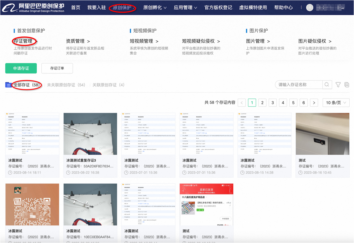Click the 共 58 个存证内容 count text
Image resolution: width=354 pixels, height=243 pixels.
[x=220, y=102]
